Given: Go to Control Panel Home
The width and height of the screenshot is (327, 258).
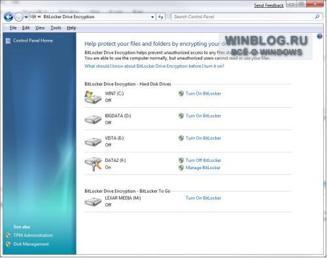Looking at the screenshot, I should click(33, 40).
